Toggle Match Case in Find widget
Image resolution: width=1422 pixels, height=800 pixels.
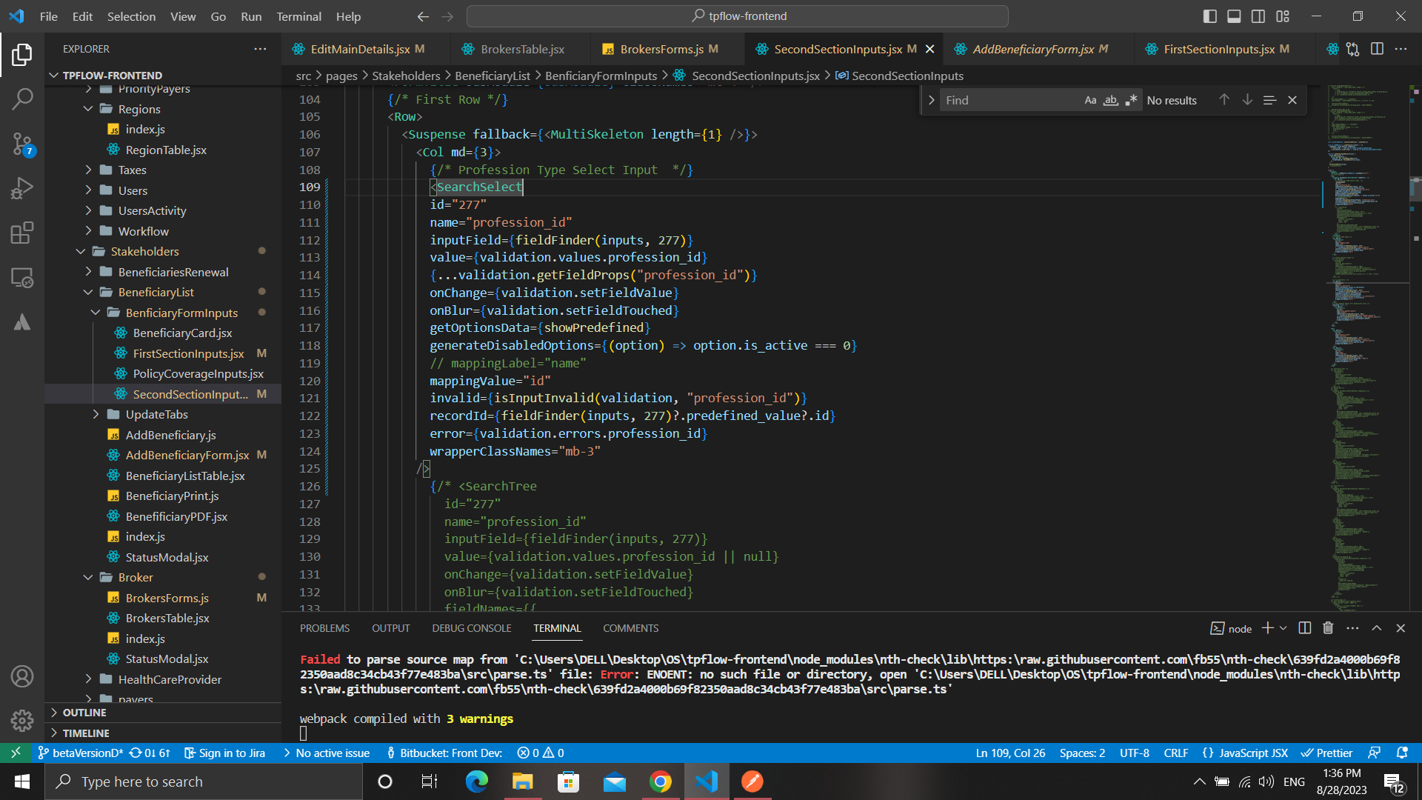tap(1090, 100)
